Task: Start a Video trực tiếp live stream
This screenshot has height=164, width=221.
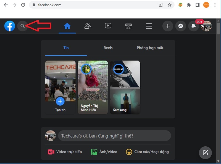Action: pyautogui.click(x=65, y=152)
